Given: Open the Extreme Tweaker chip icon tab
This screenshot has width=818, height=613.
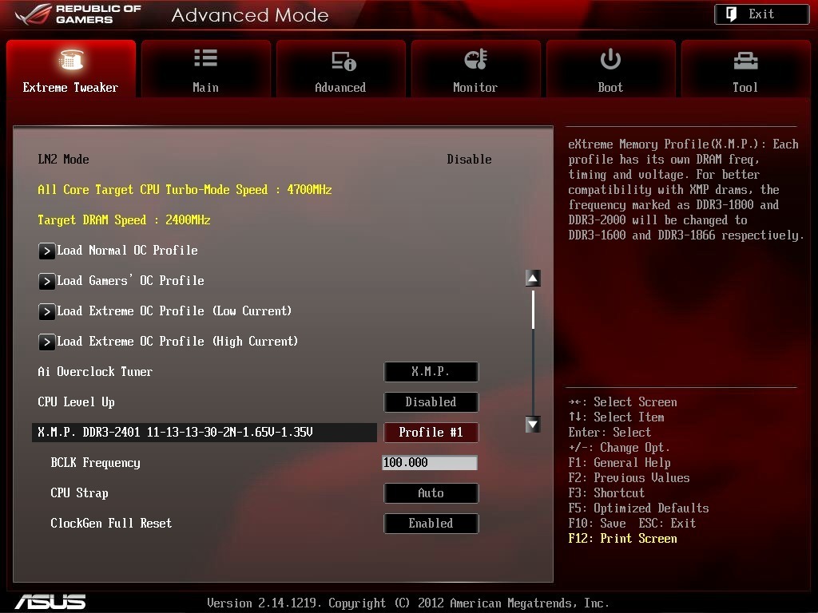Looking at the screenshot, I should point(70,59).
